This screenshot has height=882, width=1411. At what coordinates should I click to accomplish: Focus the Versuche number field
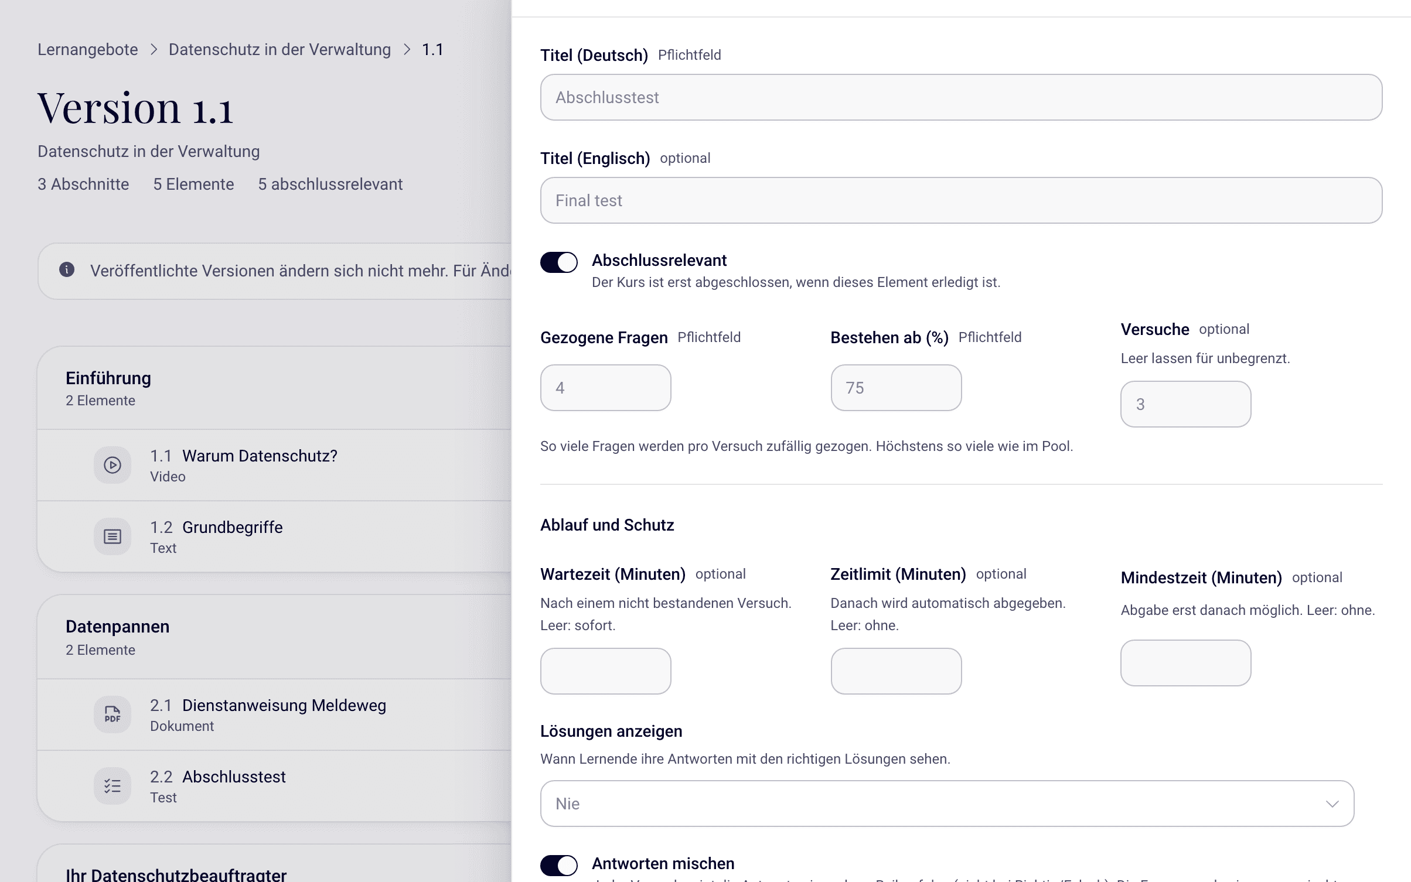(1185, 404)
